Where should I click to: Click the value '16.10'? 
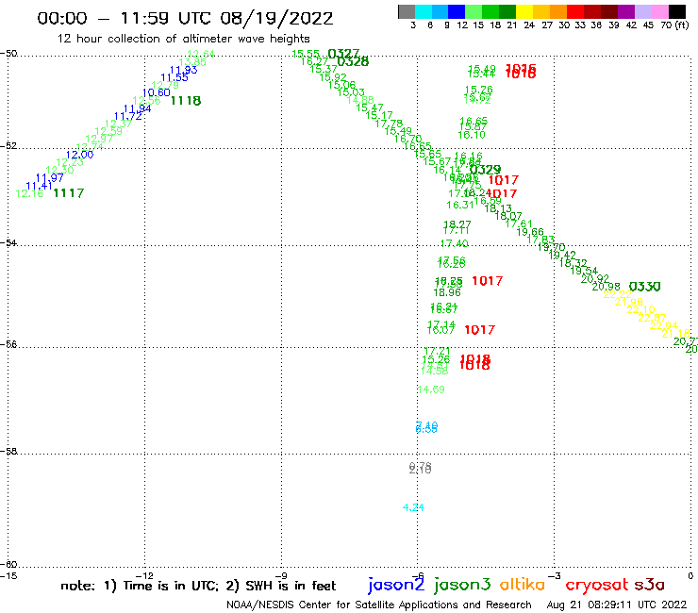(472, 135)
